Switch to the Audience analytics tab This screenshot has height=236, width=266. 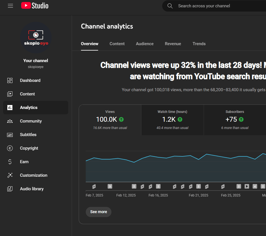pyautogui.click(x=144, y=44)
